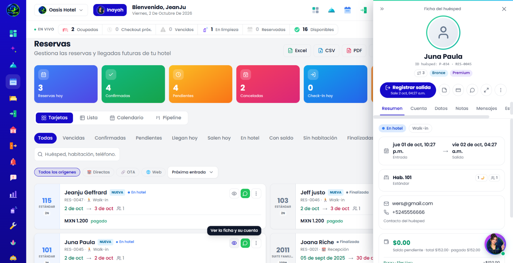Click the eye icon on Jeanju Geffrard's card
This screenshot has height=263, width=513.
pyautogui.click(x=234, y=193)
